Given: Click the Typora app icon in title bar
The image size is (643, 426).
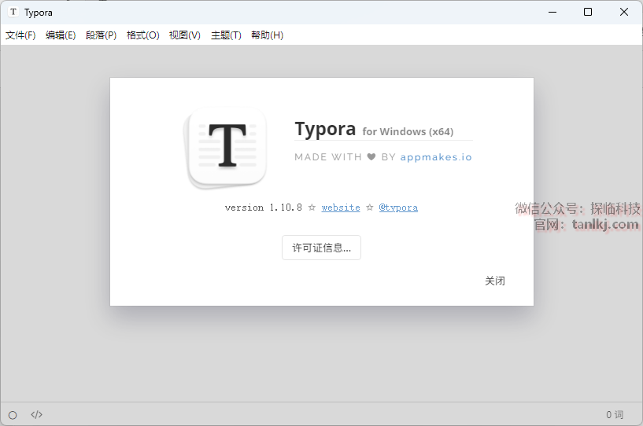Looking at the screenshot, I should (13, 13).
